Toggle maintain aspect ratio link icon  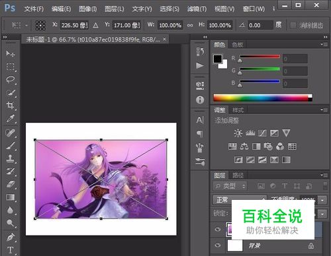[190, 25]
